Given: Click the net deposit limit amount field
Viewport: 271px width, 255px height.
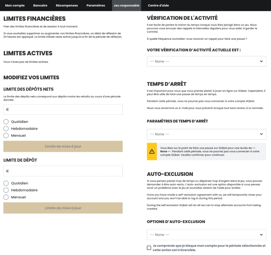Looking at the screenshot, I should 63,109.
